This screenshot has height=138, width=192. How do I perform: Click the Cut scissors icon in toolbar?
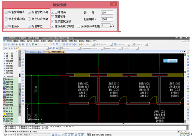click(x=27, y=44)
